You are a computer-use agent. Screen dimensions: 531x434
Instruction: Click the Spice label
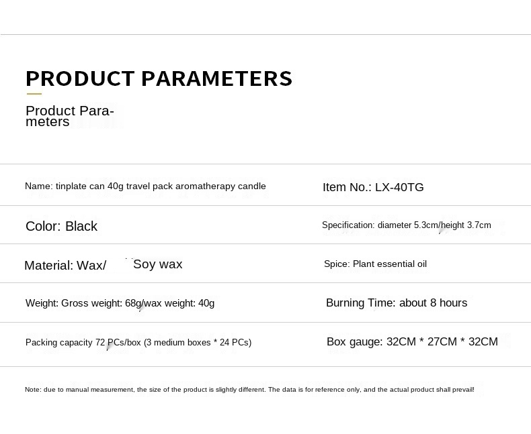pyautogui.click(x=337, y=264)
